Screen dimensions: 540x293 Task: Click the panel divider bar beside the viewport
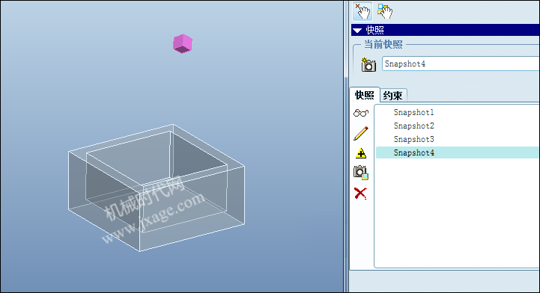click(x=346, y=146)
